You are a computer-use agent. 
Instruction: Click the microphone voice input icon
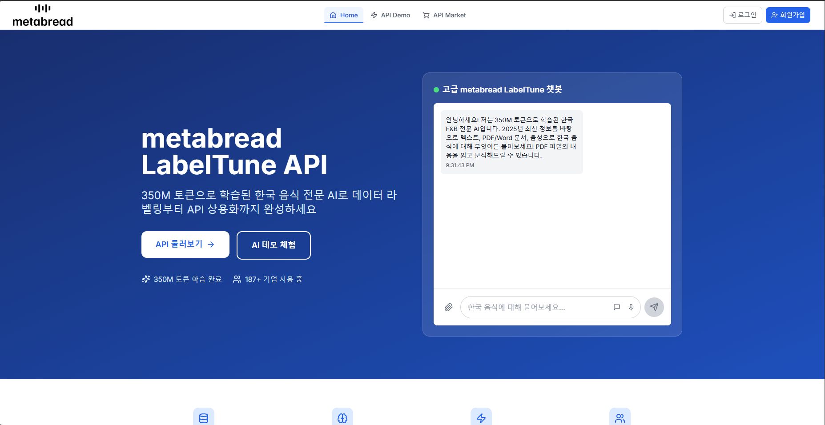click(x=631, y=307)
